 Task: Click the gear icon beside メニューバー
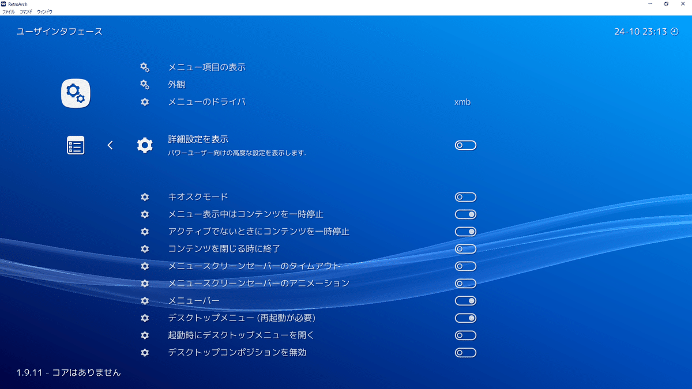145,301
